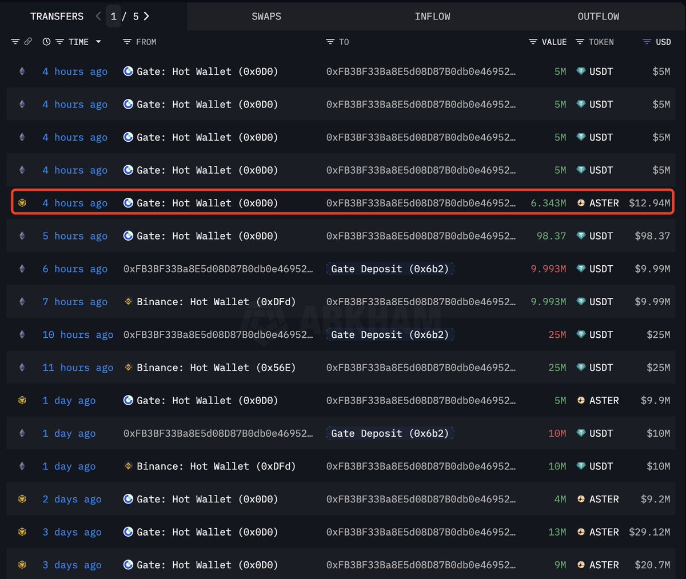Click the link icon in table header
Image resolution: width=686 pixels, height=579 pixels.
click(x=28, y=42)
